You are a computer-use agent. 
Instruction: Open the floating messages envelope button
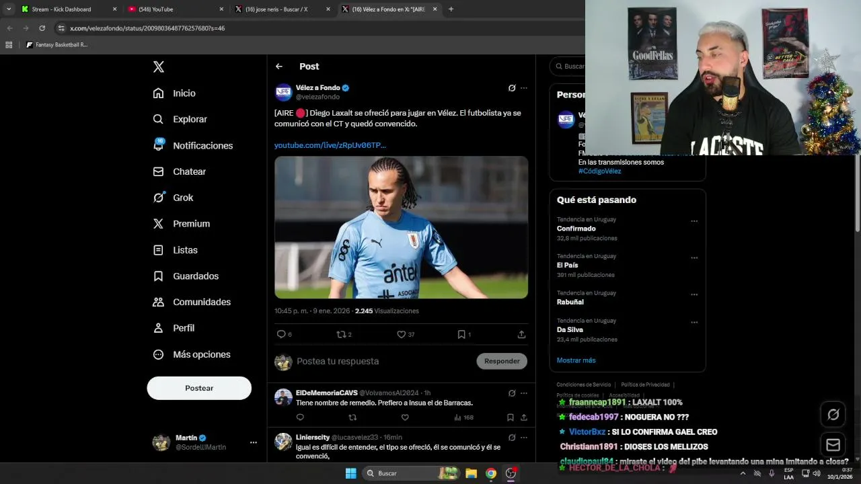pos(833,445)
